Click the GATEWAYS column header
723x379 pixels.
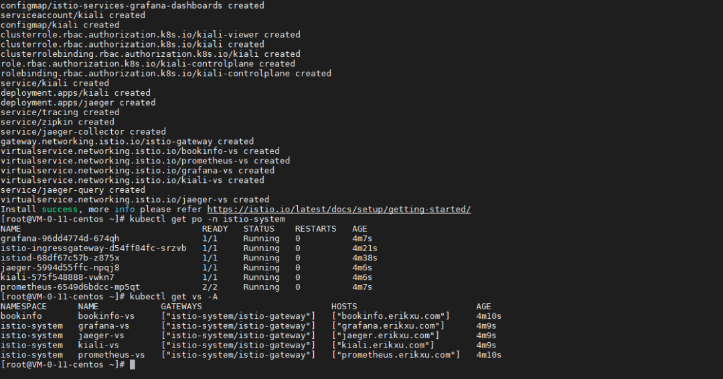click(x=181, y=307)
